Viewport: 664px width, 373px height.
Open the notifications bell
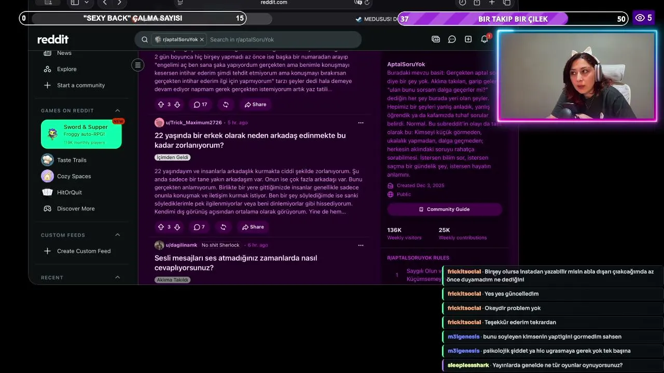(485, 39)
